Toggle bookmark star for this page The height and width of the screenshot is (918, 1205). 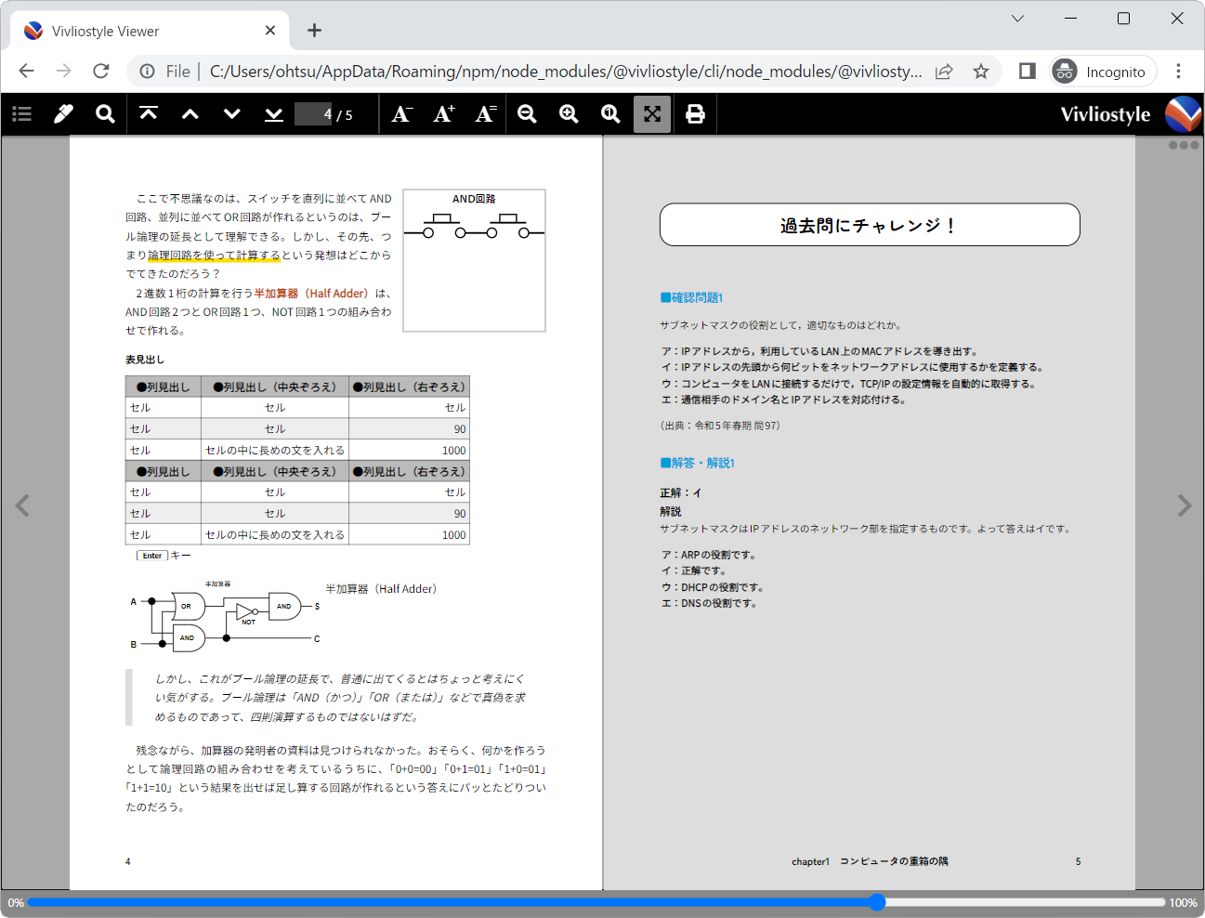(x=981, y=71)
